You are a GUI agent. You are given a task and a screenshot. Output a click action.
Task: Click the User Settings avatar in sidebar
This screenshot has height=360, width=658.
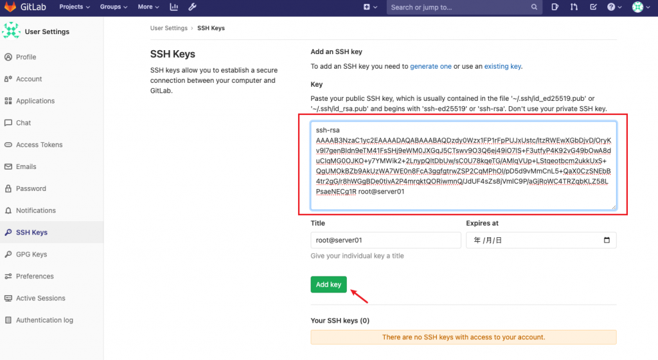pos(11,32)
